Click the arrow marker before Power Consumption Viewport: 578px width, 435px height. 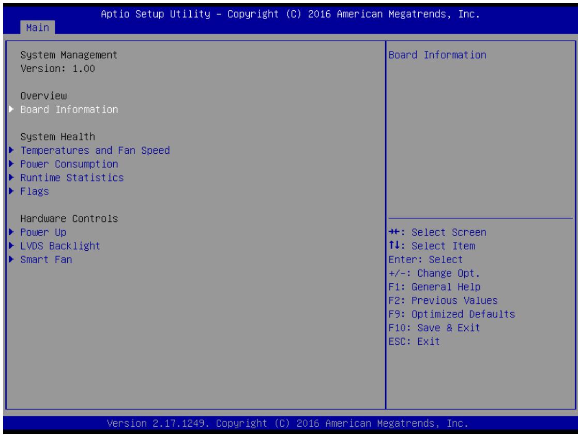[11, 164]
